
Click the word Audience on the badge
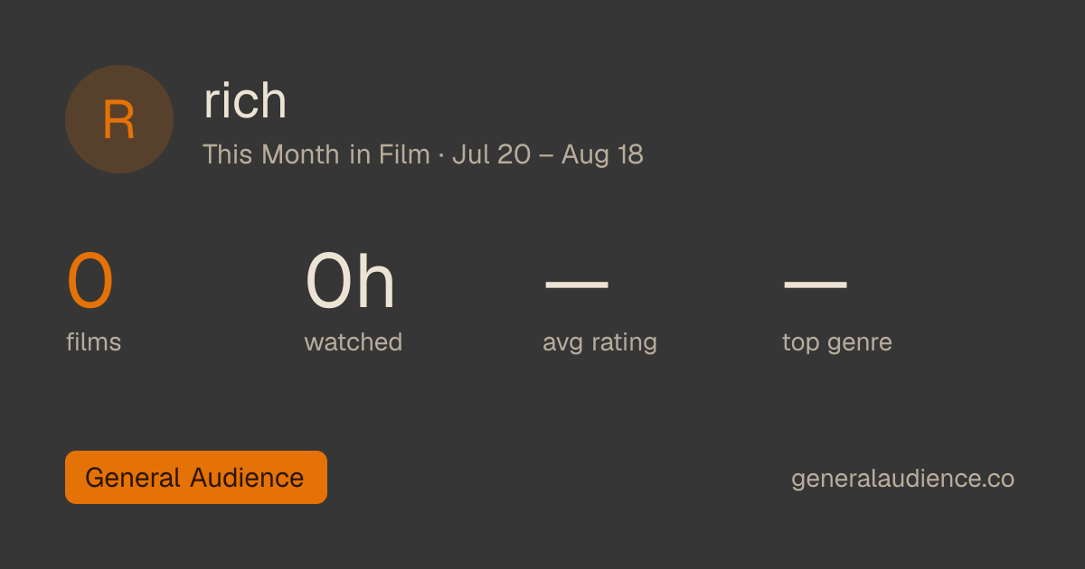coord(247,477)
